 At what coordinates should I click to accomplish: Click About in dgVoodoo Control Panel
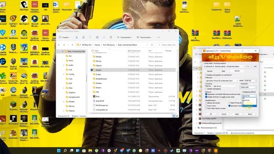click(x=250, y=114)
